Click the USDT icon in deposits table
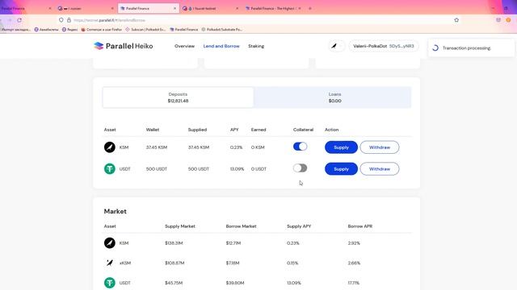 [110, 168]
